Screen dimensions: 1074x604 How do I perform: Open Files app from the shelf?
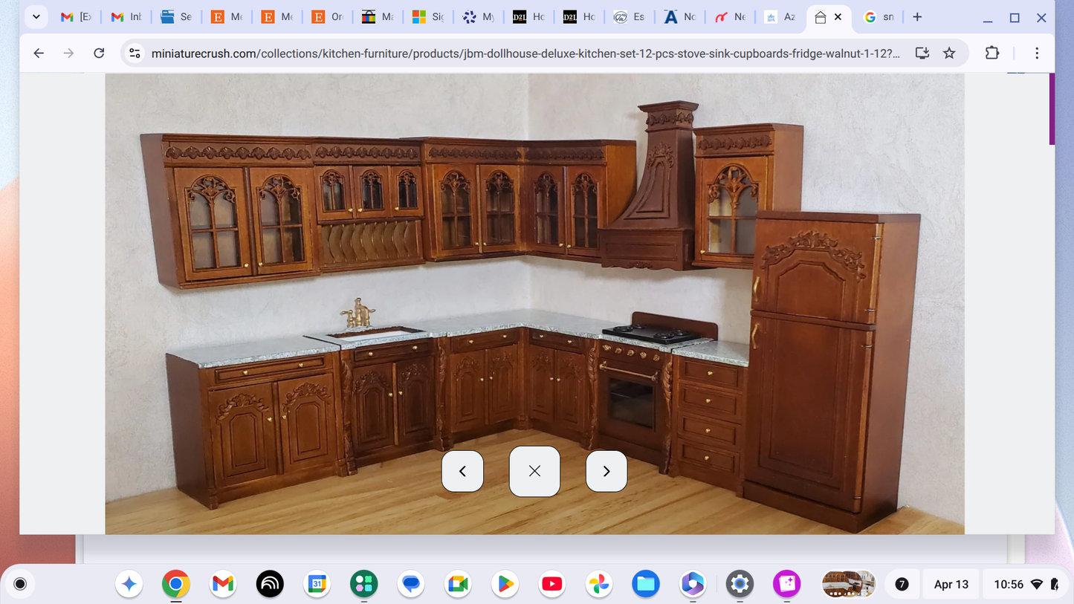646,585
